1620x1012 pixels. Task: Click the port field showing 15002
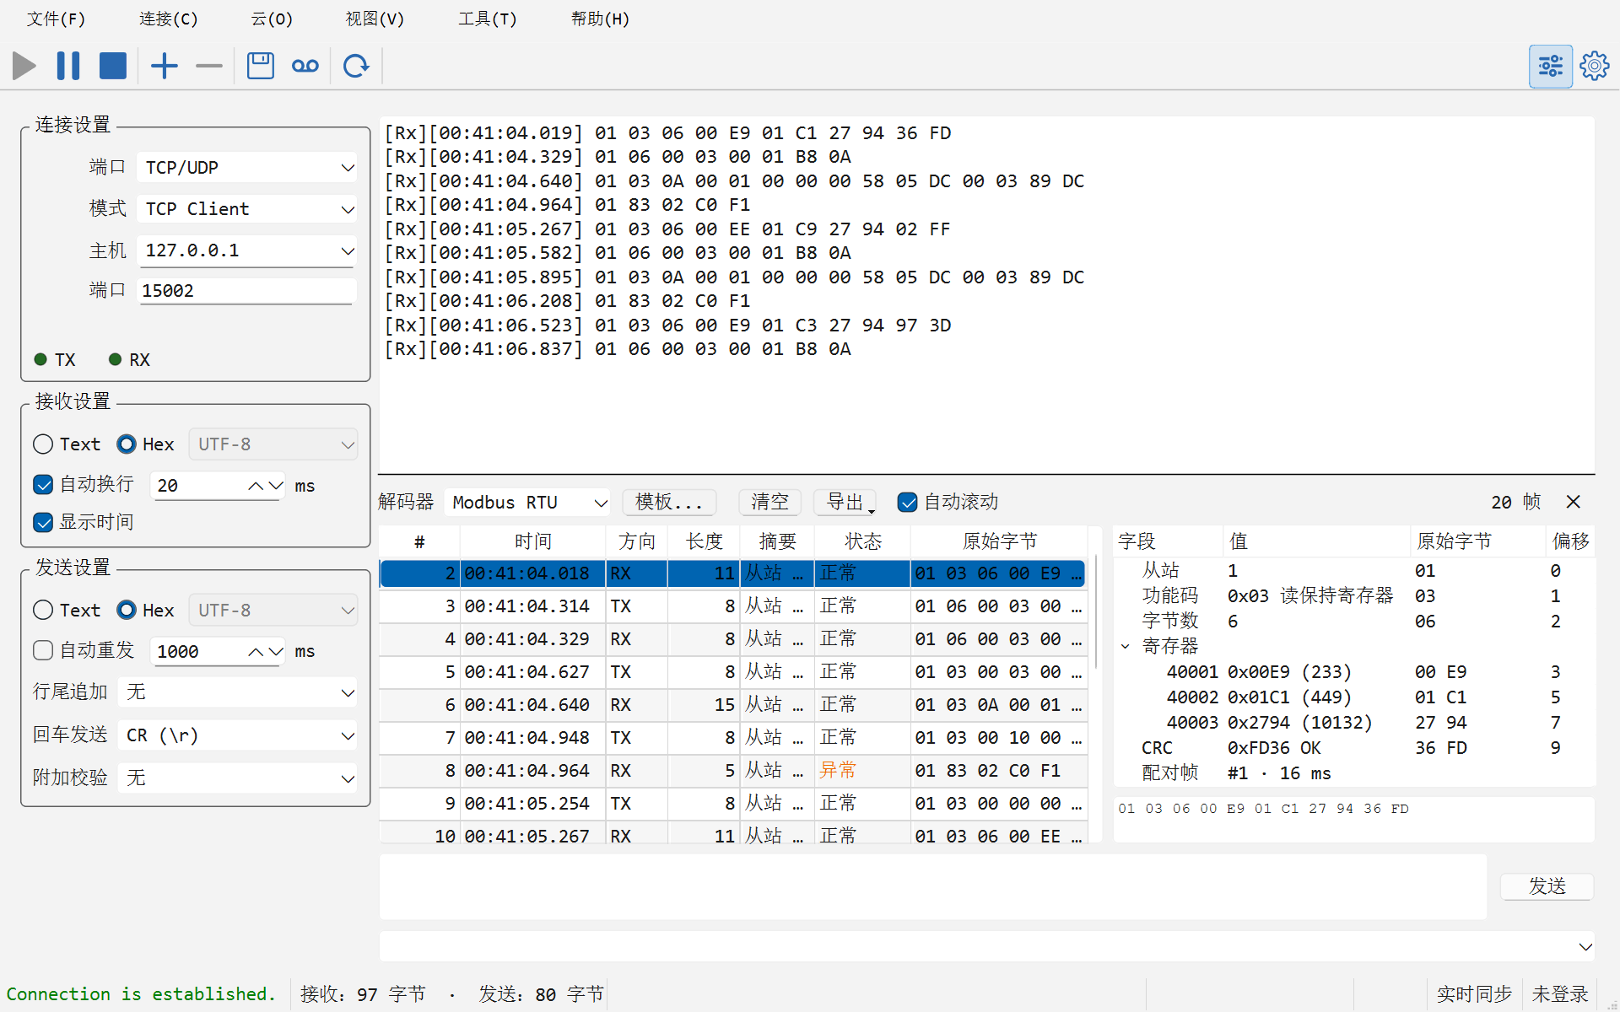point(246,291)
